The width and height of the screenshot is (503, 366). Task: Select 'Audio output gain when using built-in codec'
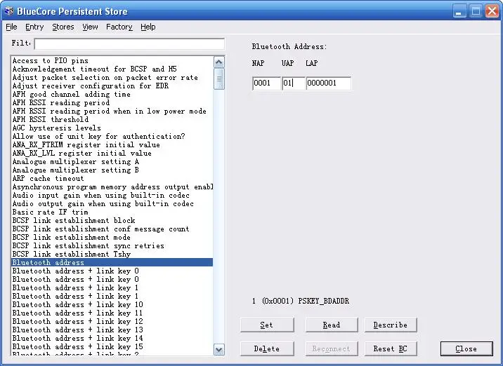(112, 203)
